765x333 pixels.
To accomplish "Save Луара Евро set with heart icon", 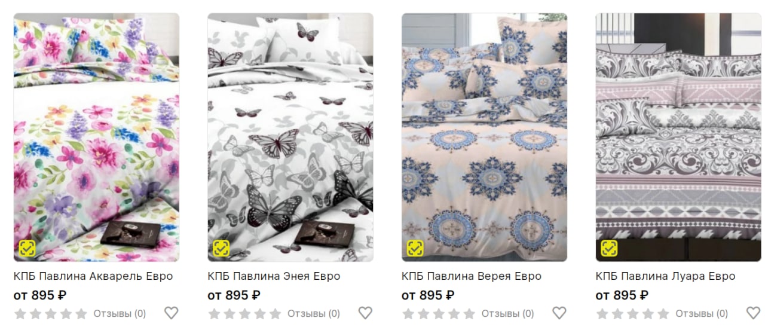I will click(753, 313).
